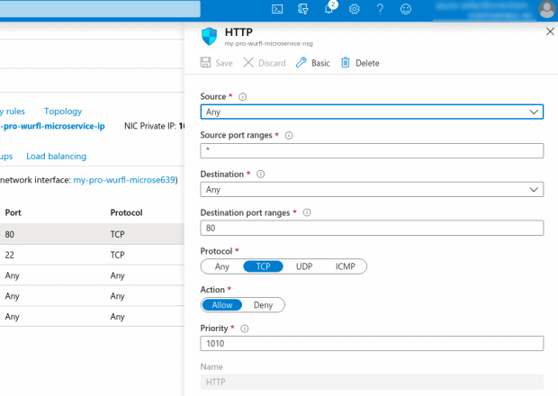Open the user account avatar
This screenshot has width=558, height=396.
pos(546,9)
